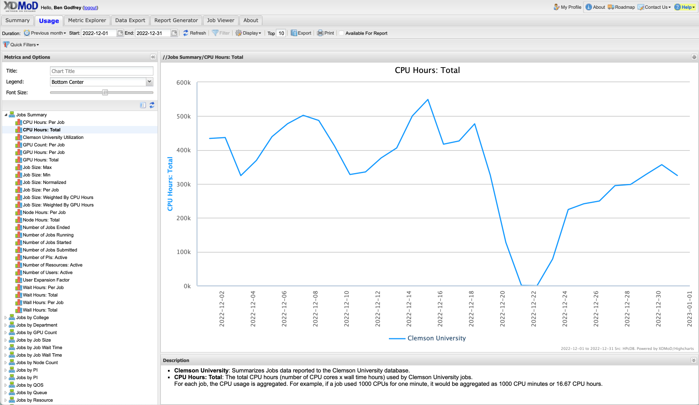Click the Top 10 value field

coord(281,33)
